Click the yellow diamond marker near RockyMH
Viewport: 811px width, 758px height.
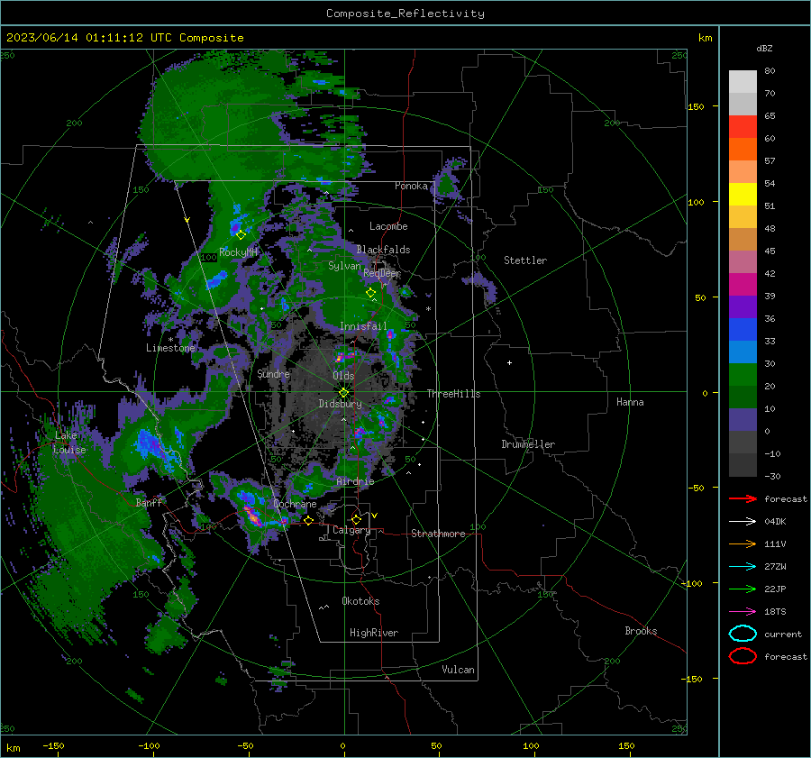coord(241,235)
